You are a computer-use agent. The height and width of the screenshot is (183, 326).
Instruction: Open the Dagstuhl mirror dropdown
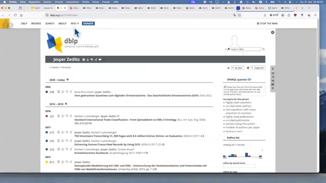(258, 68)
